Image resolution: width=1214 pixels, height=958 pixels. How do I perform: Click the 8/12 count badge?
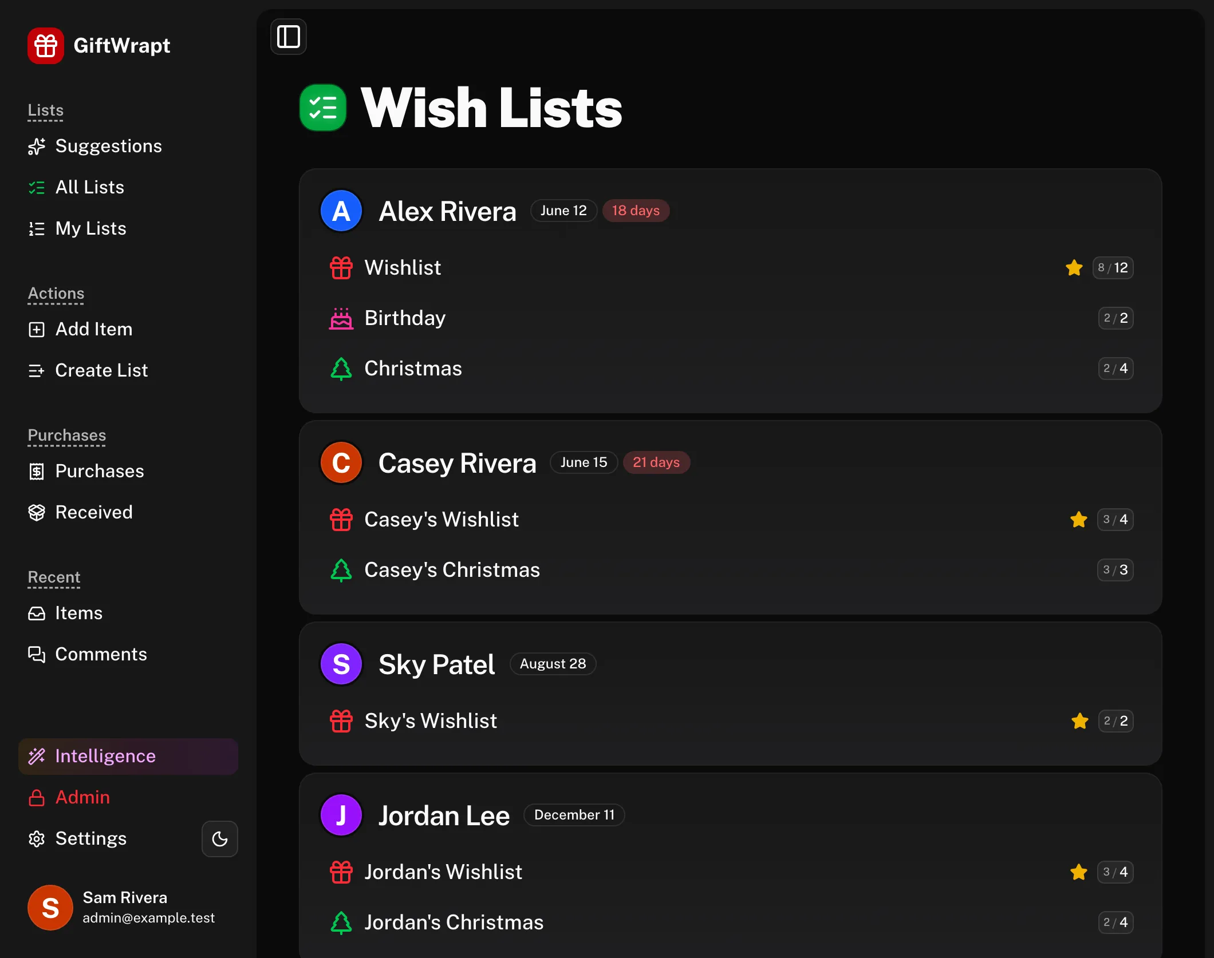[1113, 268]
